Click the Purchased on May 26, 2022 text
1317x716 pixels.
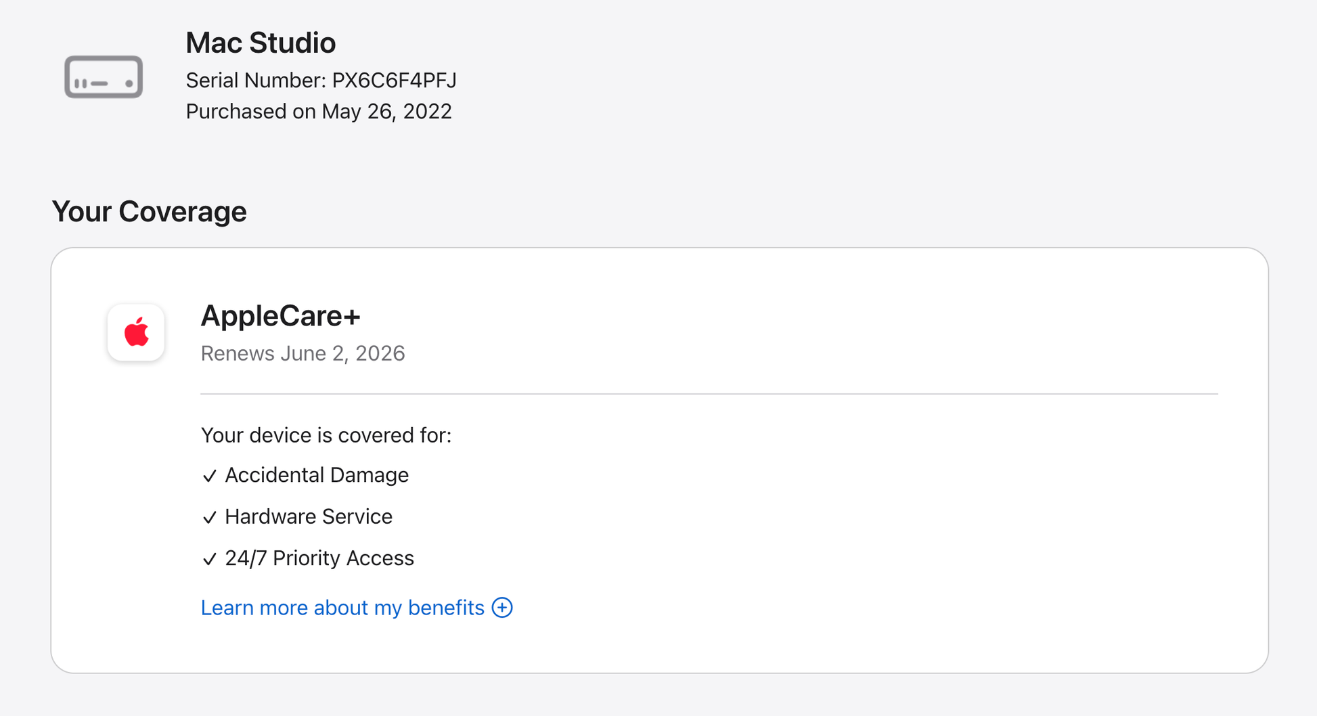[x=319, y=112]
